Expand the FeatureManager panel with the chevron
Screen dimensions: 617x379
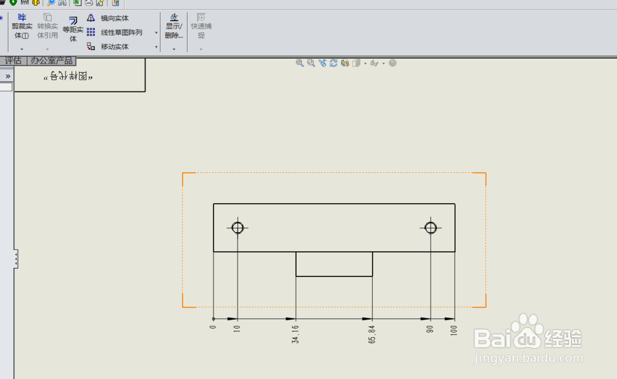click(x=7, y=75)
